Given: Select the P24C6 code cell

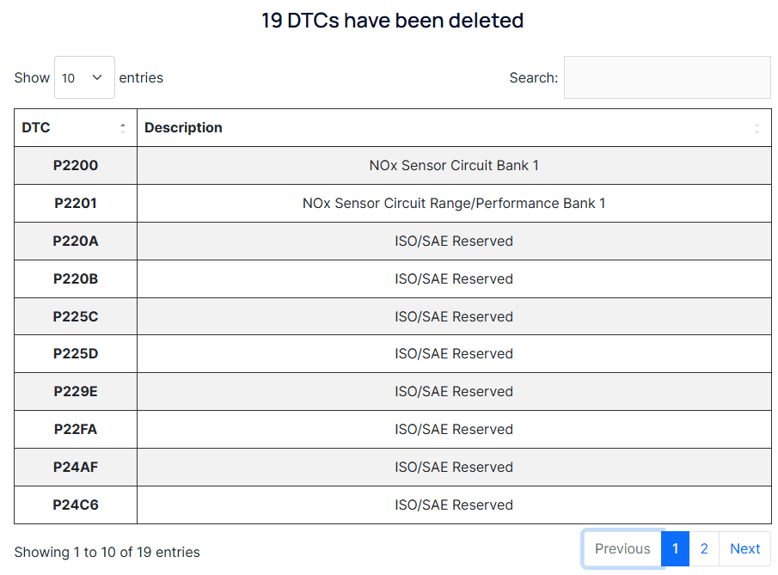Looking at the screenshot, I should coord(76,505).
